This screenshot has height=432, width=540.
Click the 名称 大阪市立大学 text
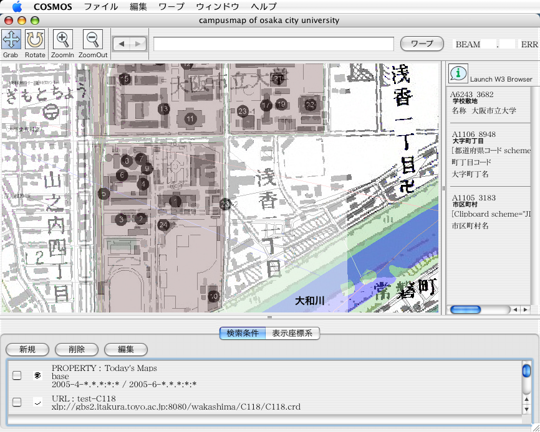coord(484,111)
